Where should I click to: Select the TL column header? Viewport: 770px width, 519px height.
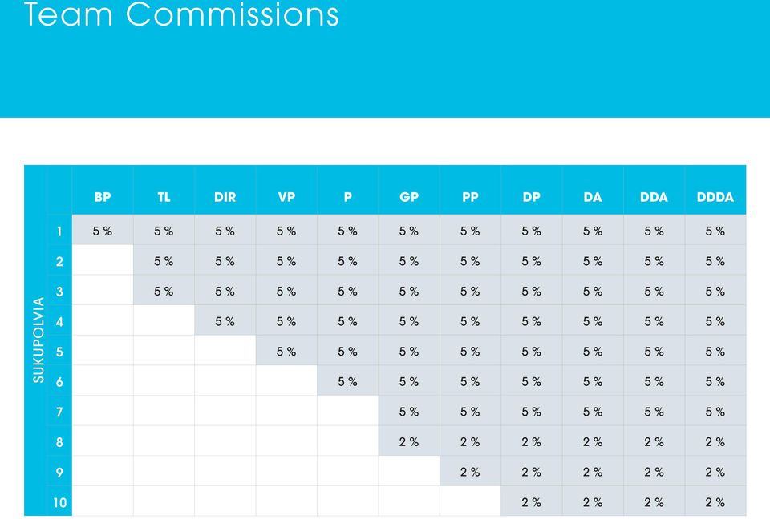(x=164, y=197)
